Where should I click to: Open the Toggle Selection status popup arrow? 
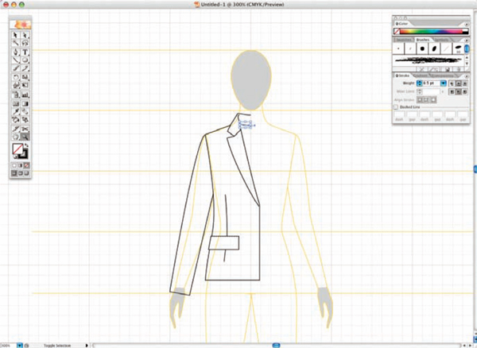[87, 346]
